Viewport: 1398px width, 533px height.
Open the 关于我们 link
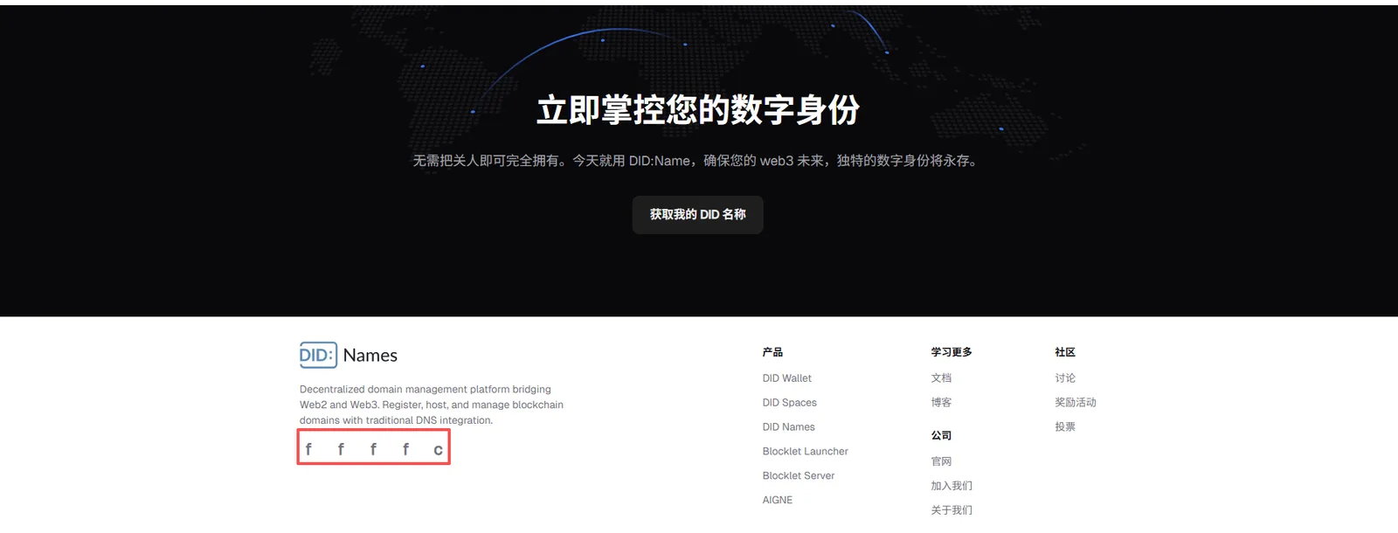tap(952, 510)
